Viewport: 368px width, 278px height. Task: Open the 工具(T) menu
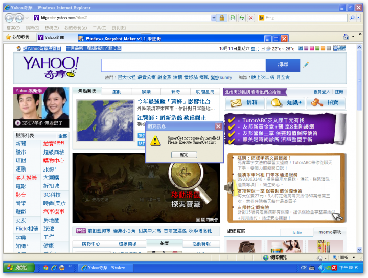pyautogui.click(x=99, y=28)
